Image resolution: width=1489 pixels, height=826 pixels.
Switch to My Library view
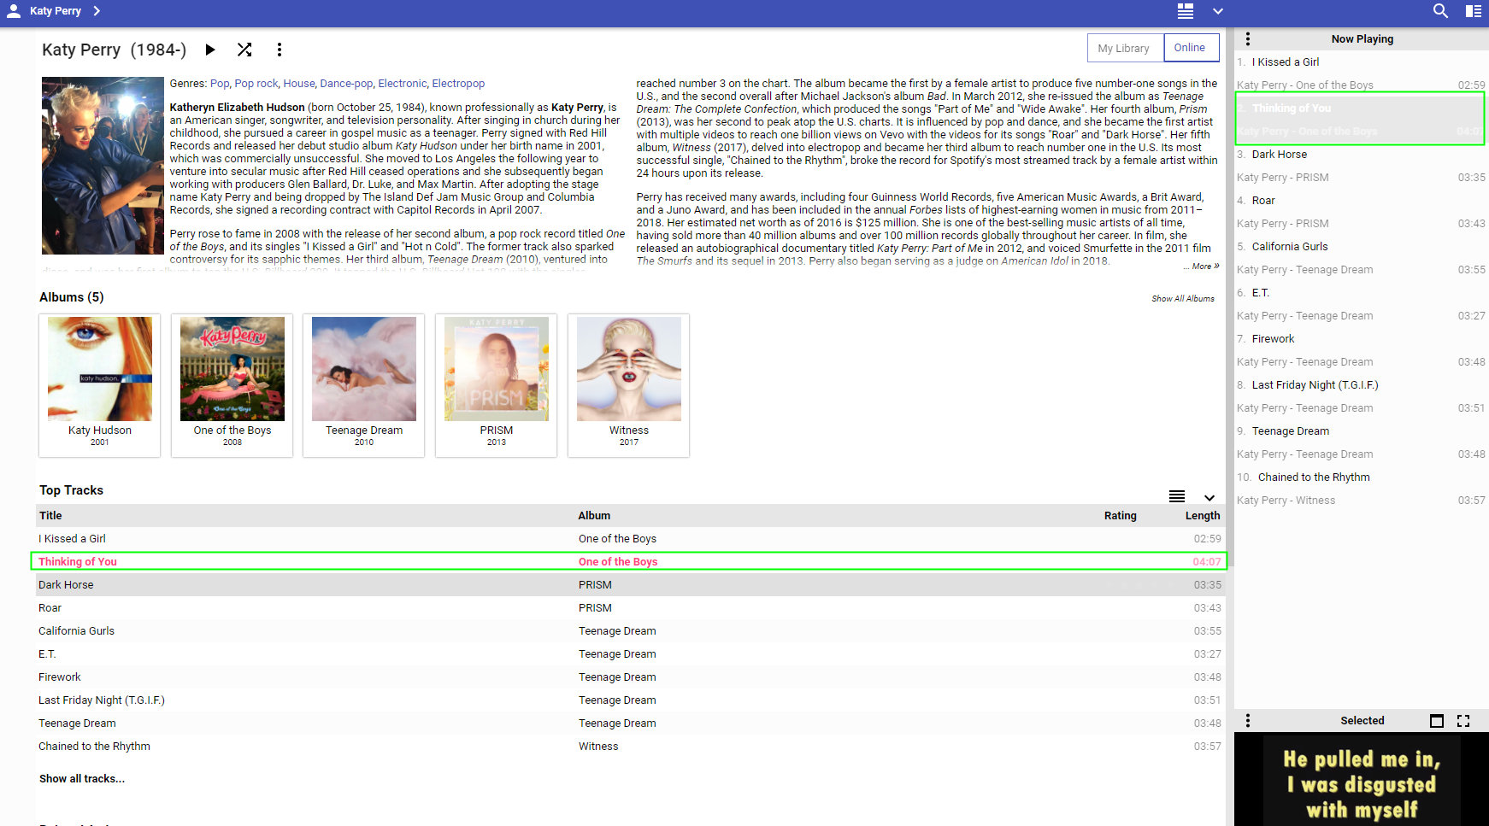[1124, 48]
